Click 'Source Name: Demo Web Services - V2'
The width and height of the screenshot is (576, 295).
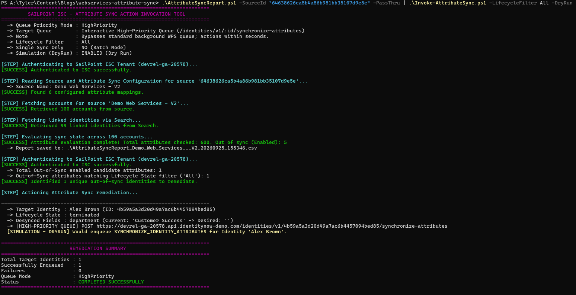(64, 87)
